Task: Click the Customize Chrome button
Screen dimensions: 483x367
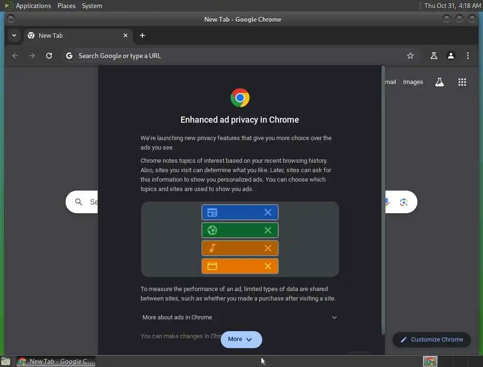Action: (431, 340)
